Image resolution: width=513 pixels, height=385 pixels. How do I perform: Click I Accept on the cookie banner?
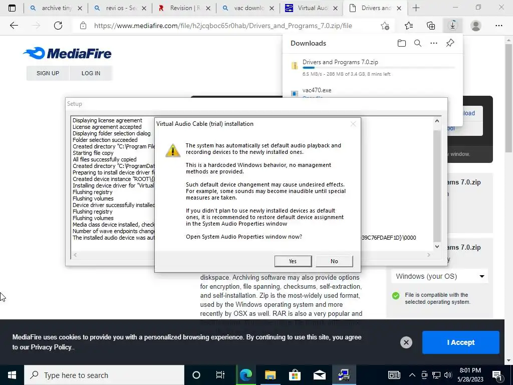point(461,342)
